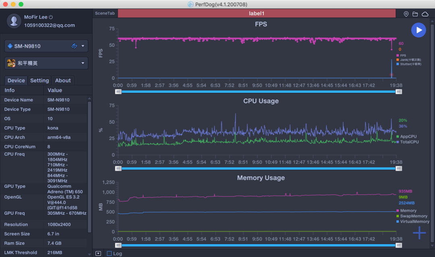This screenshot has height=257, width=435.
Task: Start recording with the blue play button
Action: click(418, 30)
